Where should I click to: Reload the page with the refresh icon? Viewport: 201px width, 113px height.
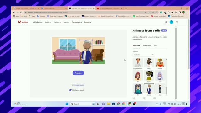[x=21, y=13]
